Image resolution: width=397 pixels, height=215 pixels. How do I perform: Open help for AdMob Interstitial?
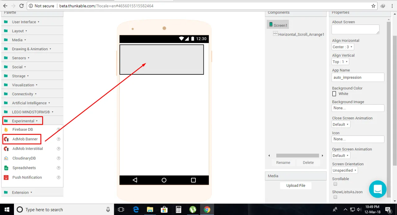pos(58,149)
